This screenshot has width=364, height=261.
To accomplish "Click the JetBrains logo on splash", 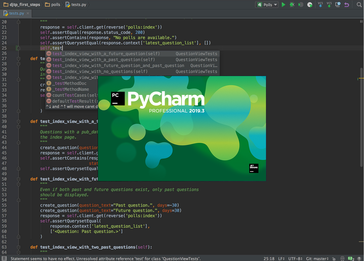I will (254, 168).
